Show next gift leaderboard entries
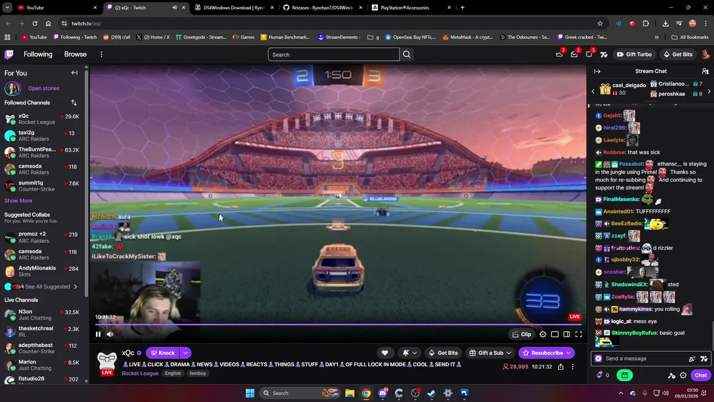Viewport: 714px width, 402px height. coord(709,91)
